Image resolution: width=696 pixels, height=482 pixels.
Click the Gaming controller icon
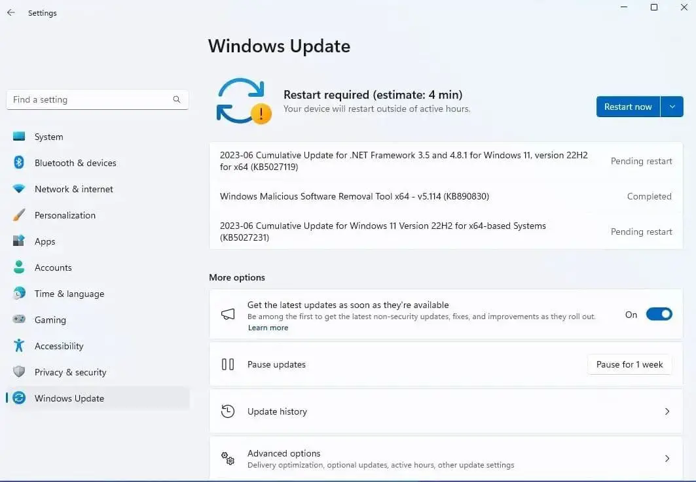tap(19, 320)
